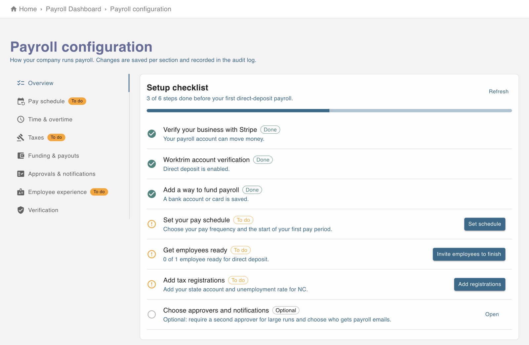Viewport: 529px width, 345px height.
Task: Navigate to Payroll Dashboard breadcrumb
Action: 73,9
